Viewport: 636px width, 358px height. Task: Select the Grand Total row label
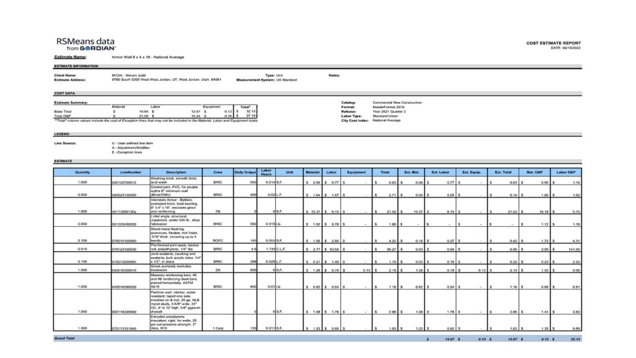66,339
